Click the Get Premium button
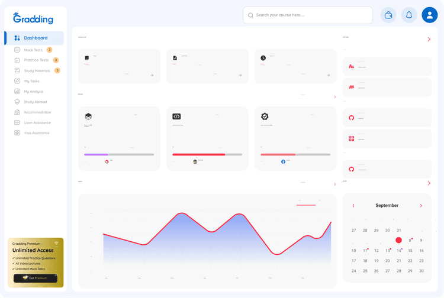The width and height of the screenshot is (444, 298). click(36, 278)
